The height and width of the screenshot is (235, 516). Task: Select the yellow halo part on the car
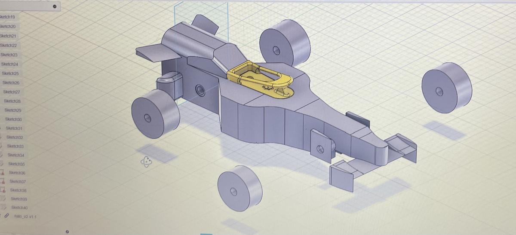[261, 79]
